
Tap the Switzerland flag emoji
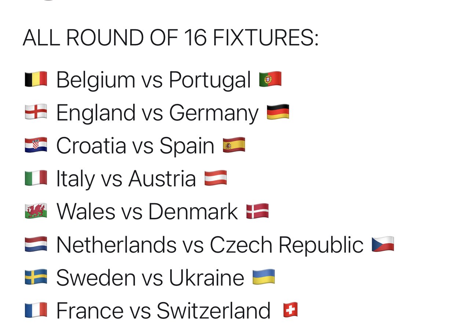(x=291, y=310)
